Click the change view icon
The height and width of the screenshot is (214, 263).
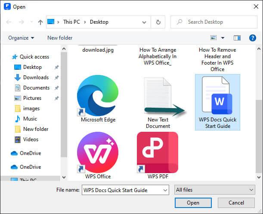[x=213, y=38]
